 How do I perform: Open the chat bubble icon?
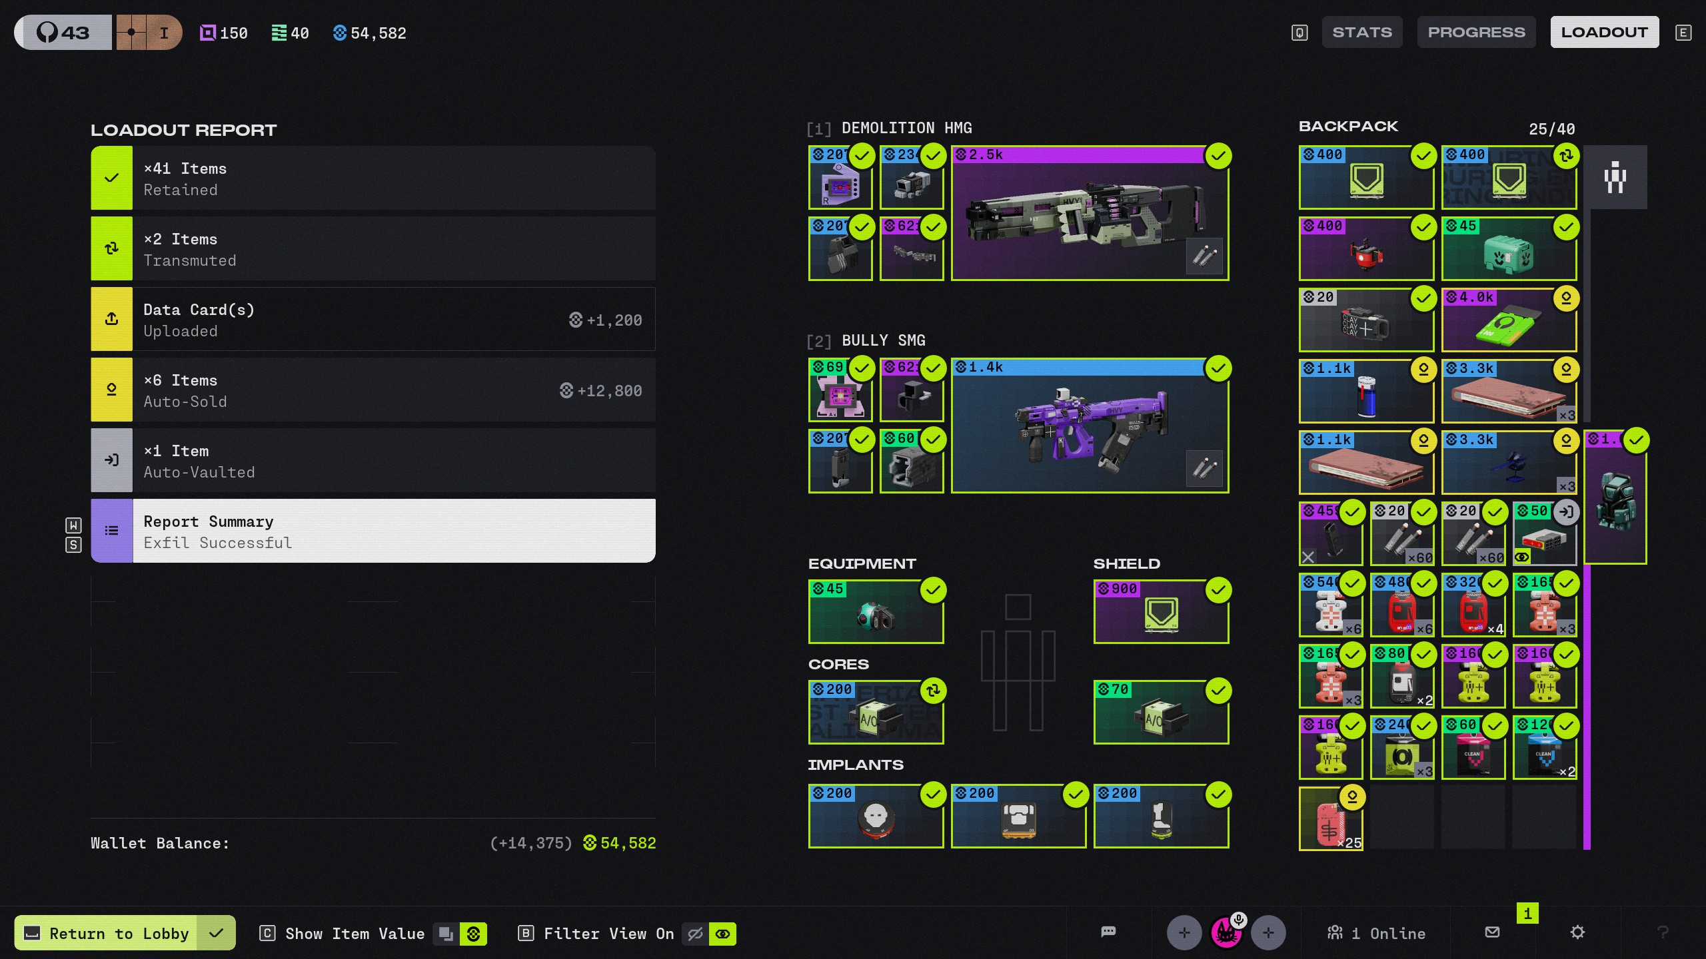[x=1108, y=932]
